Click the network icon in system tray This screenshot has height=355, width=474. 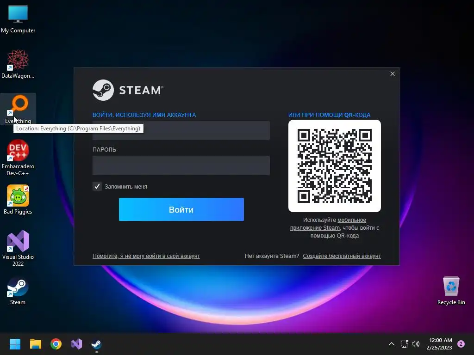coord(405,344)
